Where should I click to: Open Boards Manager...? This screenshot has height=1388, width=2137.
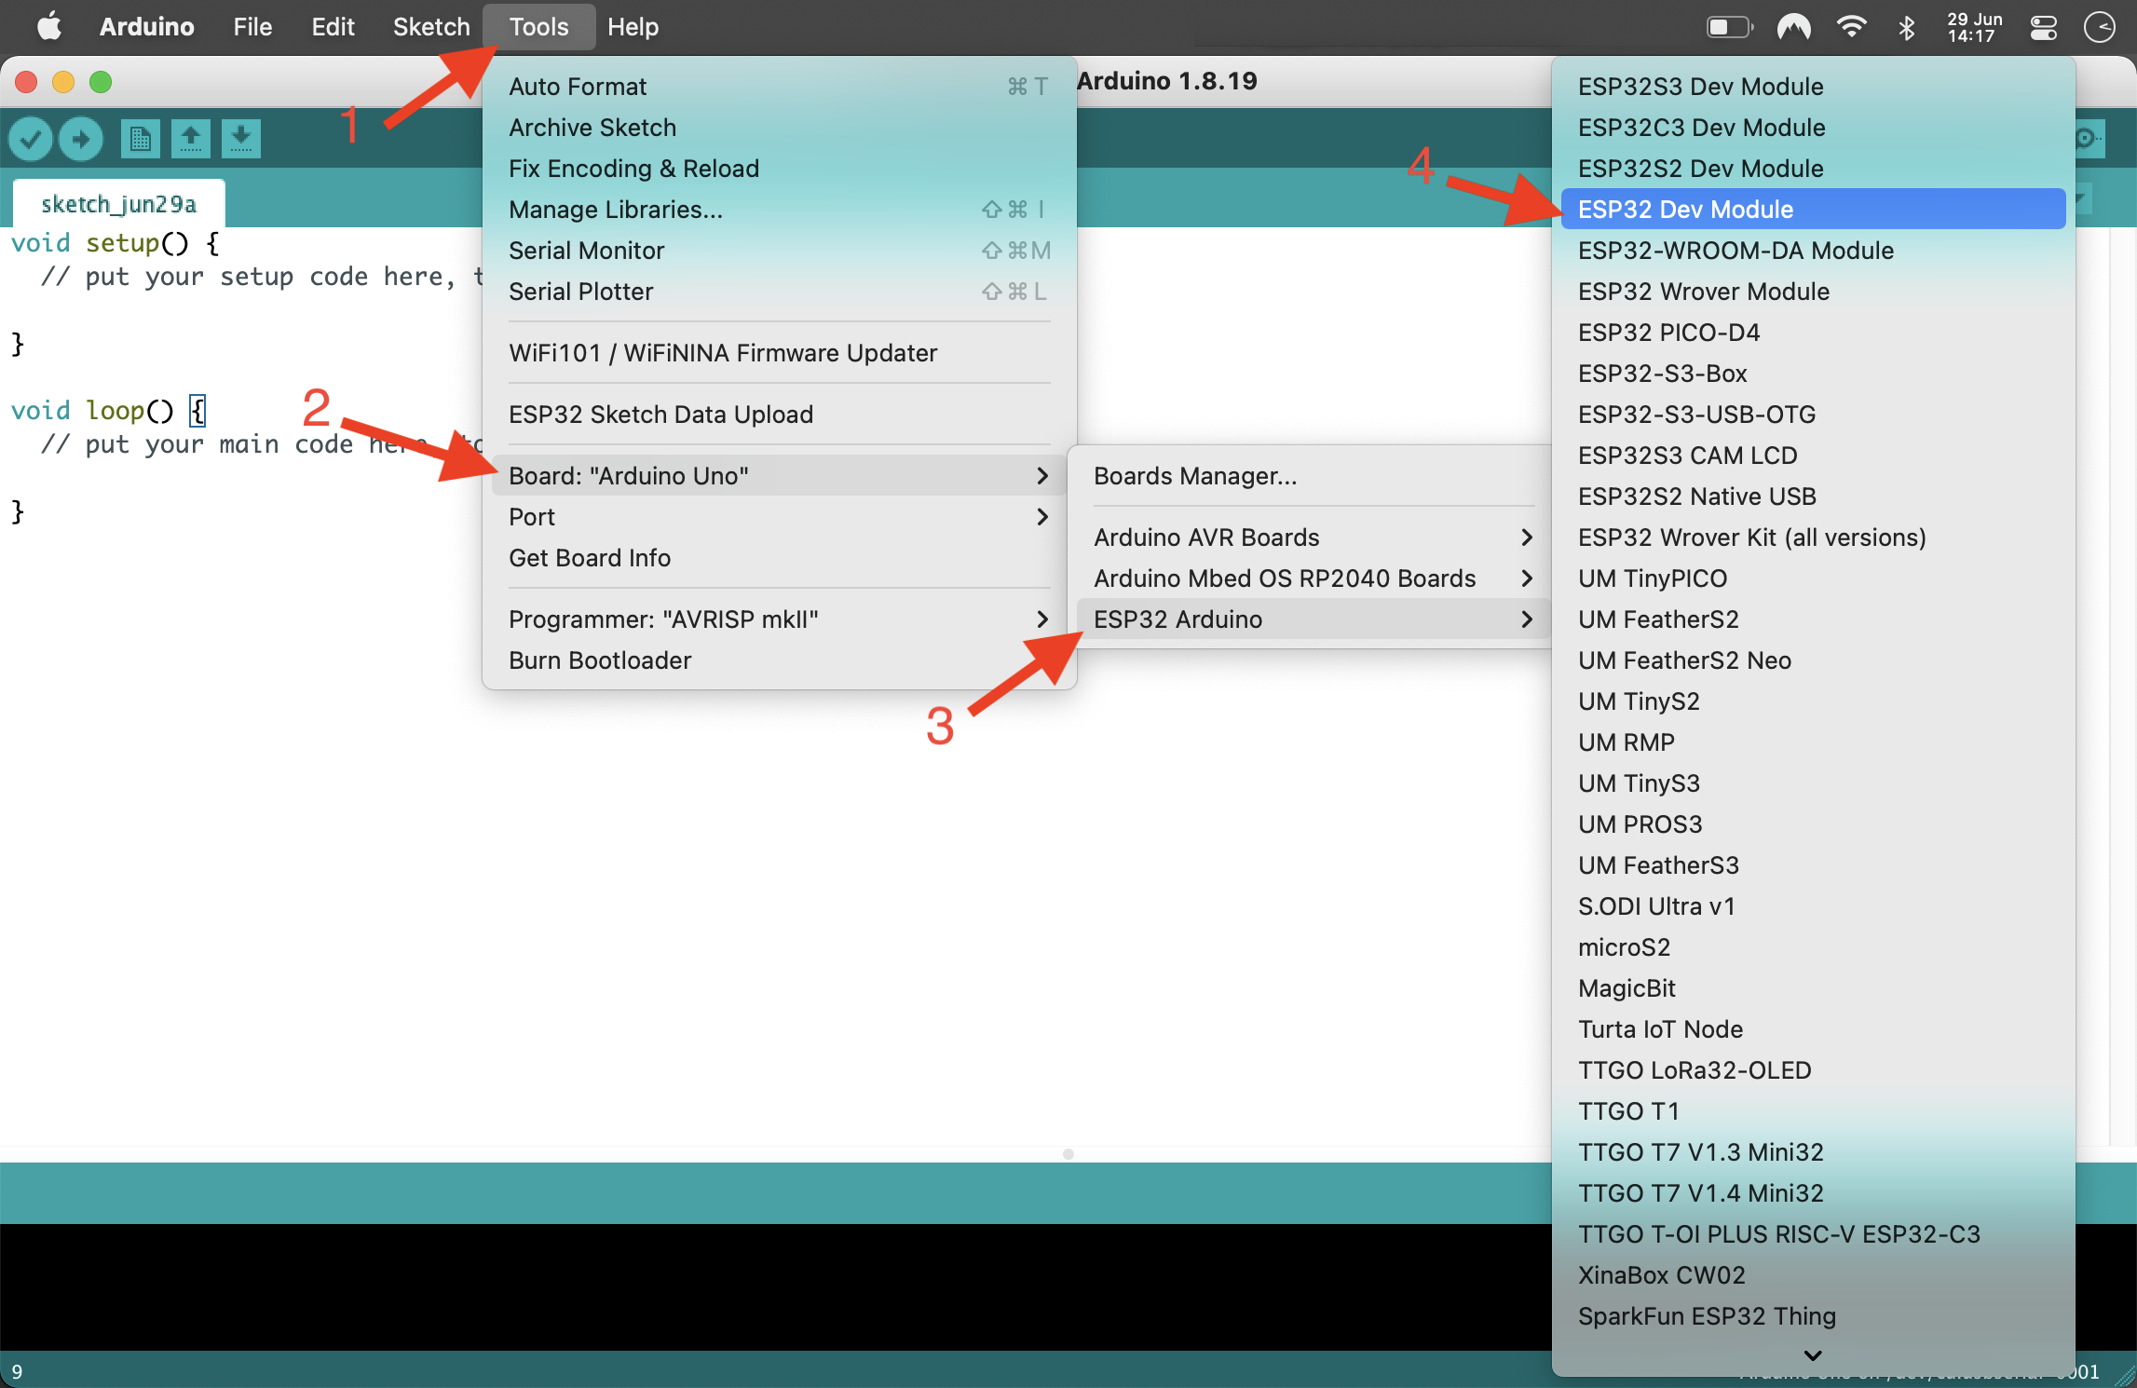1194,476
